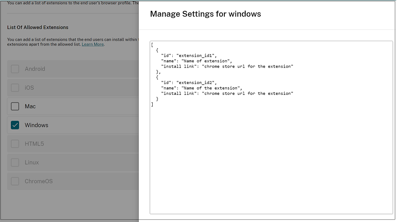
Task: Enable the iOS checkbox
Action: tap(15, 88)
